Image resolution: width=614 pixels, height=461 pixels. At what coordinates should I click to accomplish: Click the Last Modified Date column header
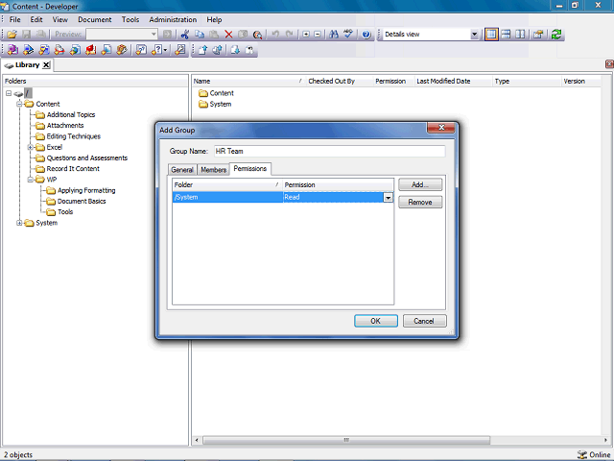coord(453,82)
